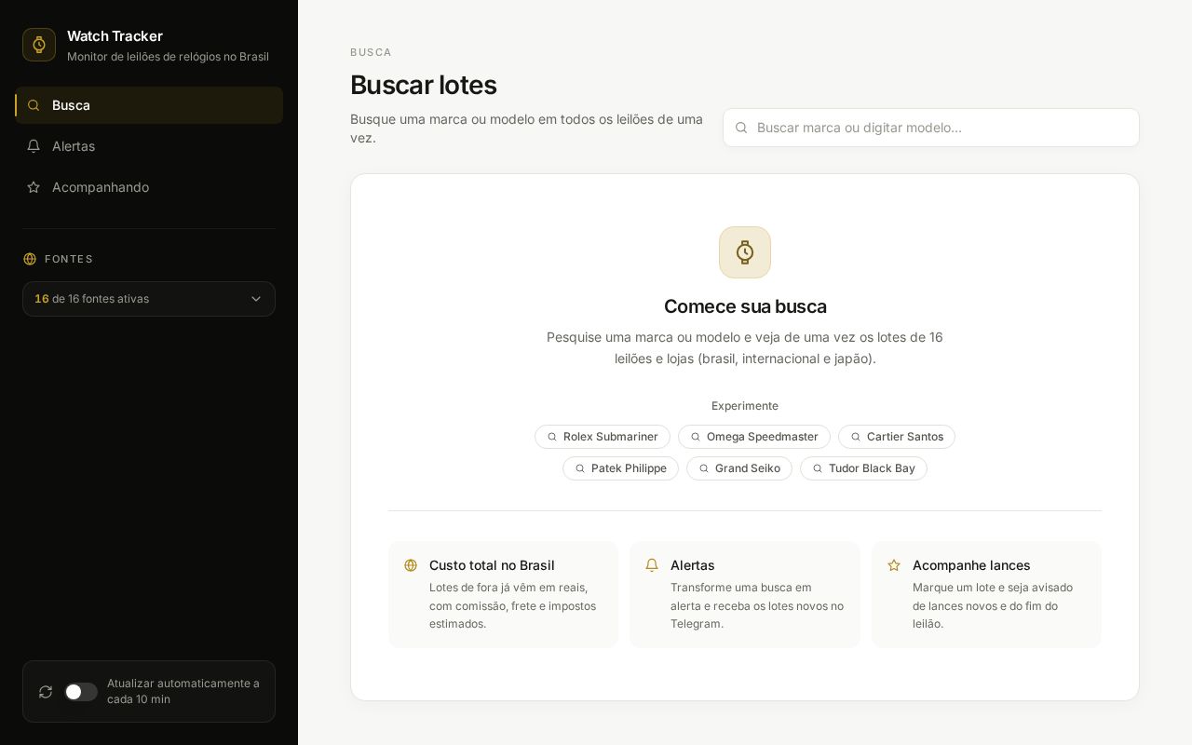Image resolution: width=1192 pixels, height=745 pixels.
Task: Click the magnifier icon in Tudor Black Bay chip
Action: 818,468
